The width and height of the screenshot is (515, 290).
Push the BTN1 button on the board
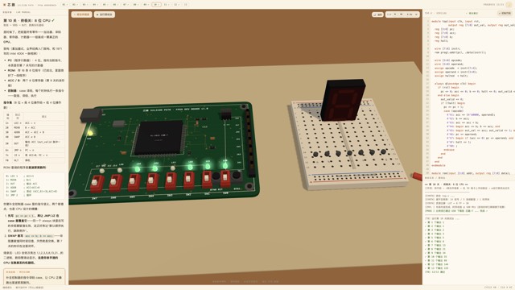pos(236,176)
